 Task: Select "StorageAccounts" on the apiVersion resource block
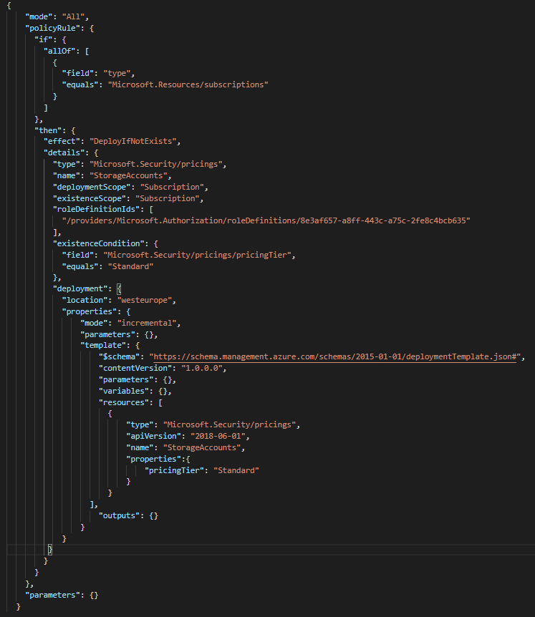pos(201,448)
